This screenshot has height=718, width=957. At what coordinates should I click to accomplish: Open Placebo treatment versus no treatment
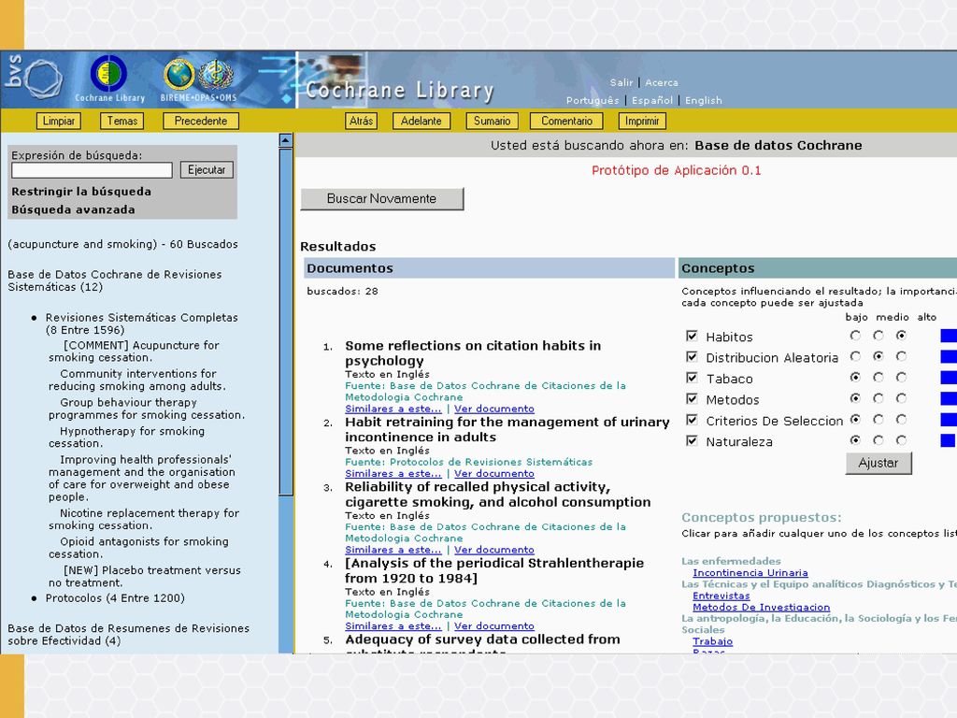[x=145, y=576]
